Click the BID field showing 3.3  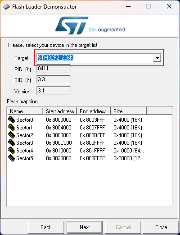point(54,79)
